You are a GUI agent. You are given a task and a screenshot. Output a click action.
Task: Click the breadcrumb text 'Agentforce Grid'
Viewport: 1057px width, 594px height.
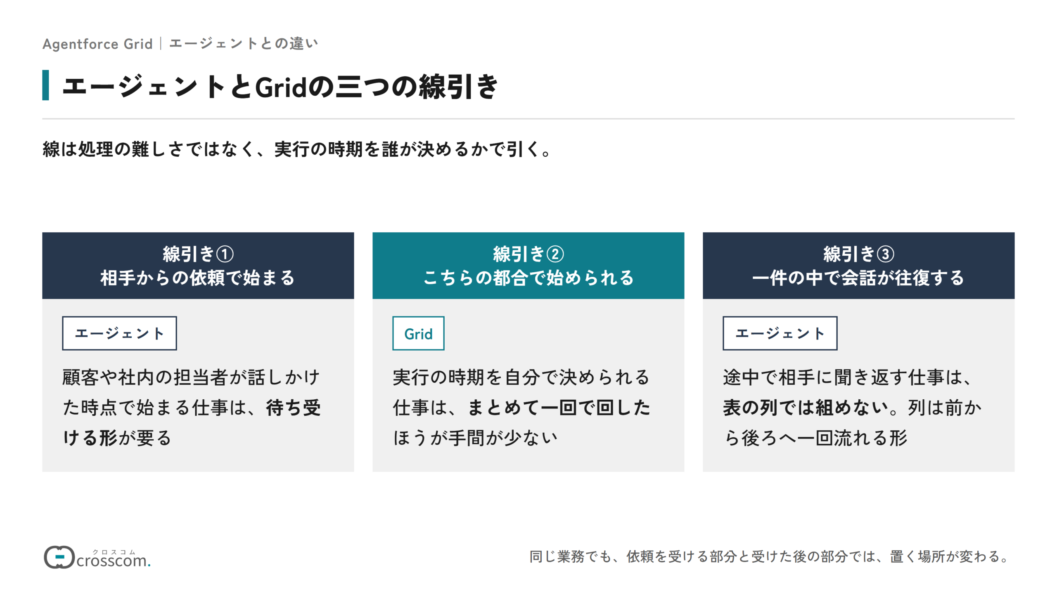pyautogui.click(x=97, y=44)
